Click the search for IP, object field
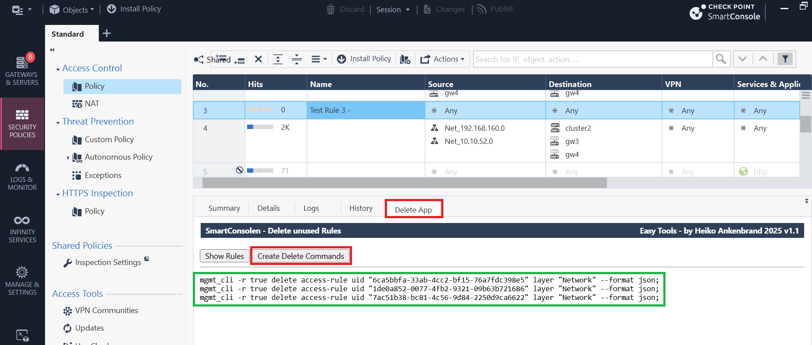Viewport: 812px width, 345px height. [x=593, y=59]
